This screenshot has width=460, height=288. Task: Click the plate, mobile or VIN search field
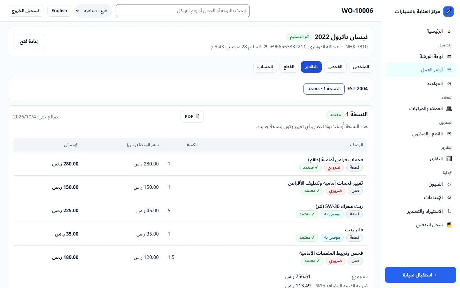pyautogui.click(x=183, y=11)
